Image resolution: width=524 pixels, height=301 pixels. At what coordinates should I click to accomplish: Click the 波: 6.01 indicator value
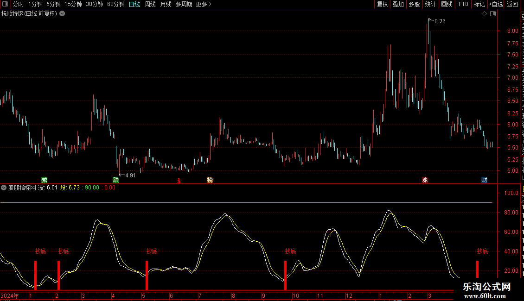48,188
